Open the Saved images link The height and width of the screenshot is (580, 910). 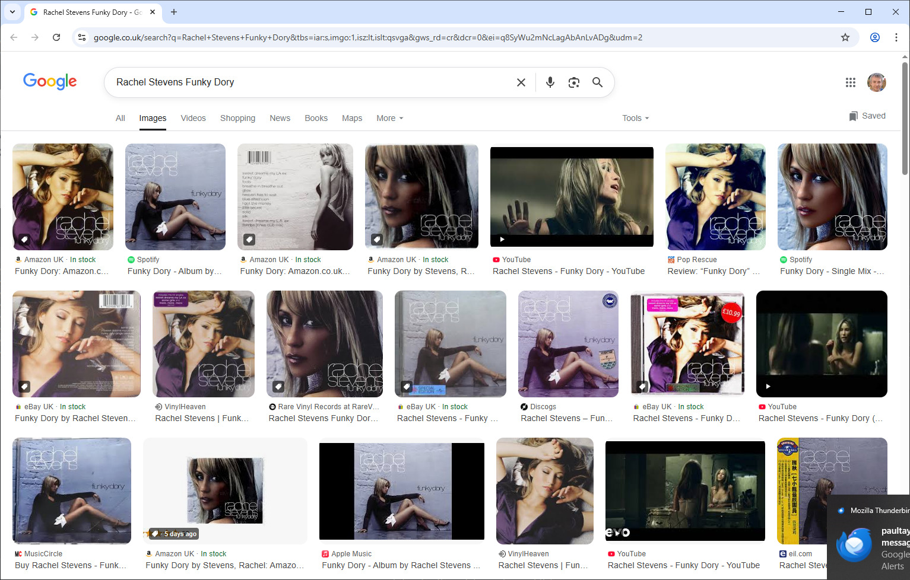click(x=867, y=116)
